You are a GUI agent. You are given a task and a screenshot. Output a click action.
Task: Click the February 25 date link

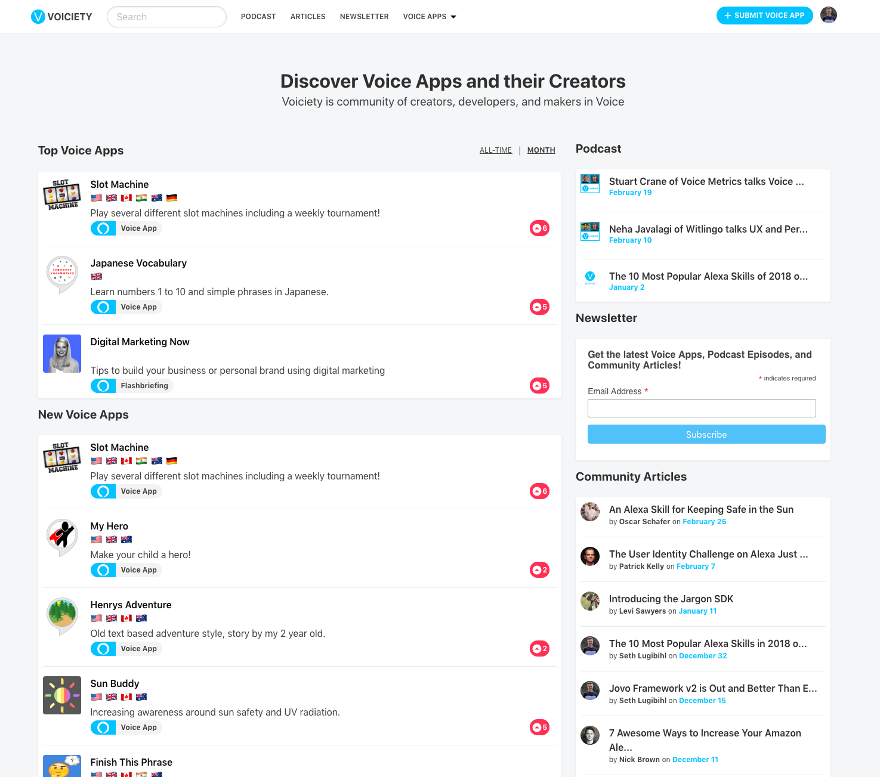[x=704, y=522]
